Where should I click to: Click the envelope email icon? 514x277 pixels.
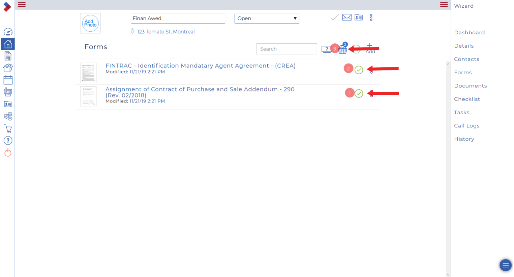tap(346, 17)
